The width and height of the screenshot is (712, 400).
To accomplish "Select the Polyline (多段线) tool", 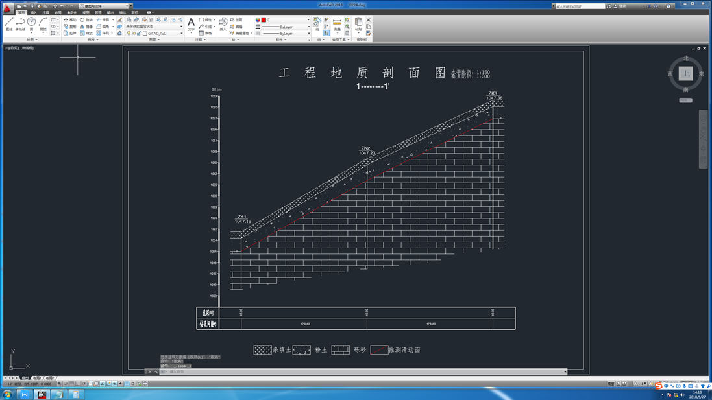I will [x=20, y=23].
